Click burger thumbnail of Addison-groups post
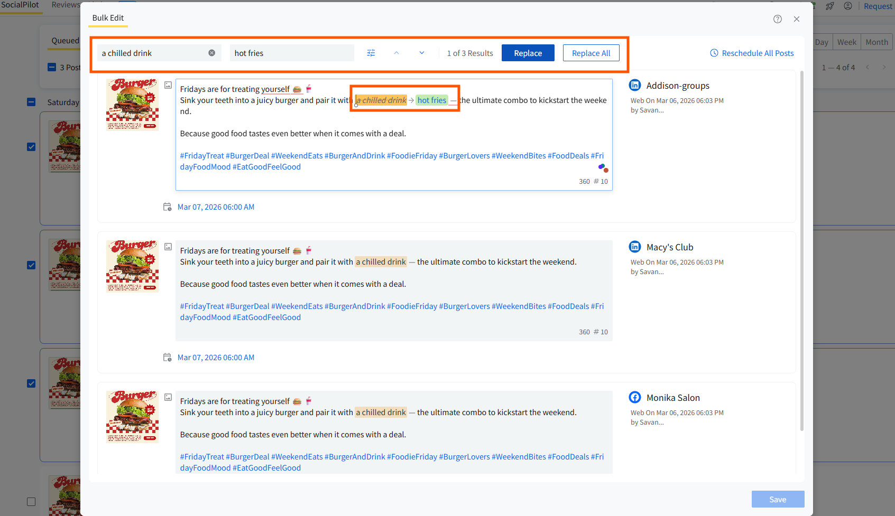The width and height of the screenshot is (895, 516). click(132, 105)
